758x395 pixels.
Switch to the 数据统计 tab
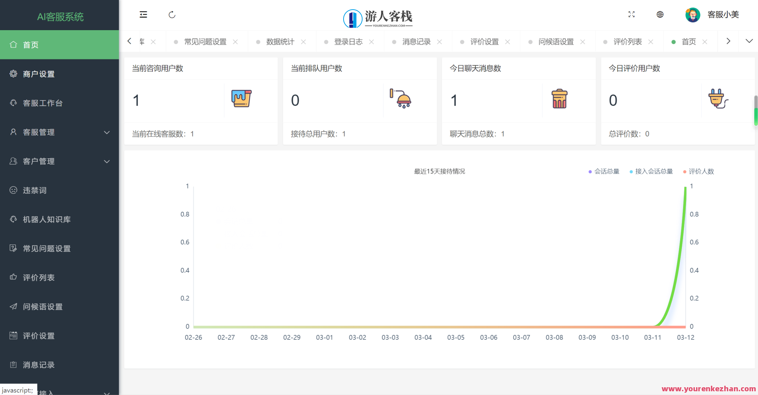(280, 42)
